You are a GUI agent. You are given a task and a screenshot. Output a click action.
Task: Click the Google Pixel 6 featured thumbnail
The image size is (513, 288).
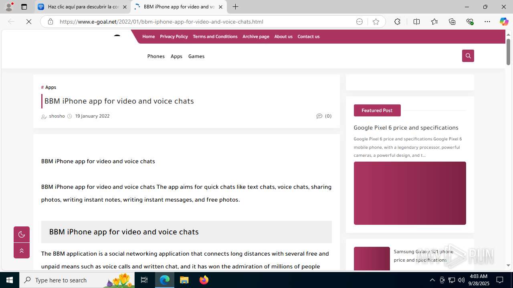[410, 193]
